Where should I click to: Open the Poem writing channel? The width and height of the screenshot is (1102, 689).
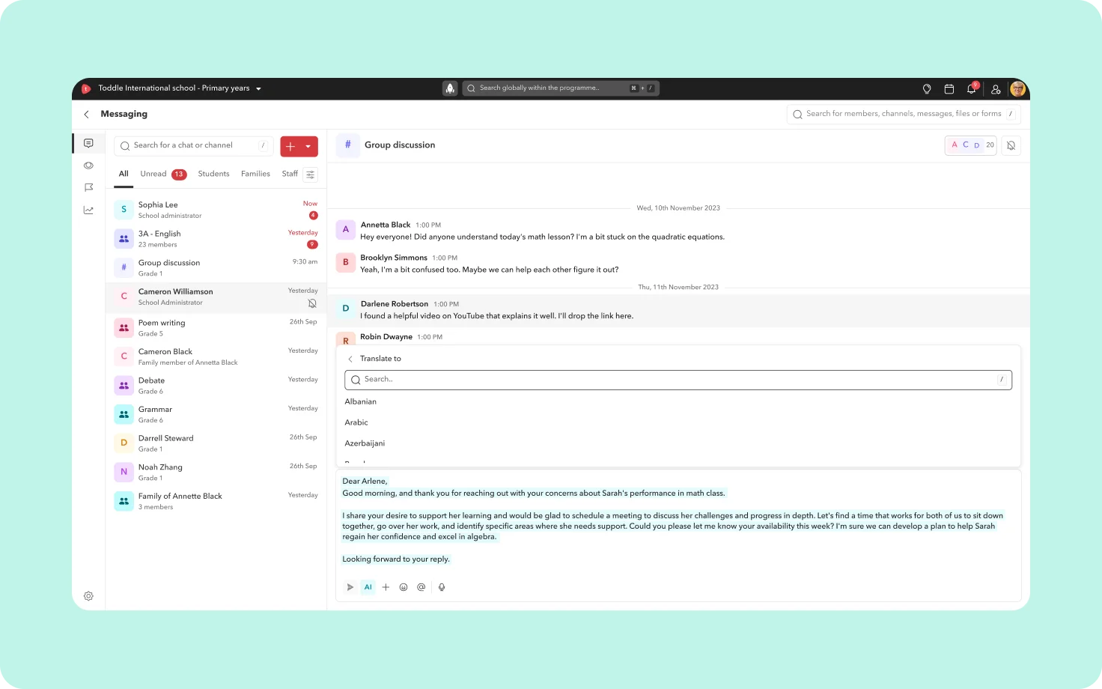tap(216, 328)
